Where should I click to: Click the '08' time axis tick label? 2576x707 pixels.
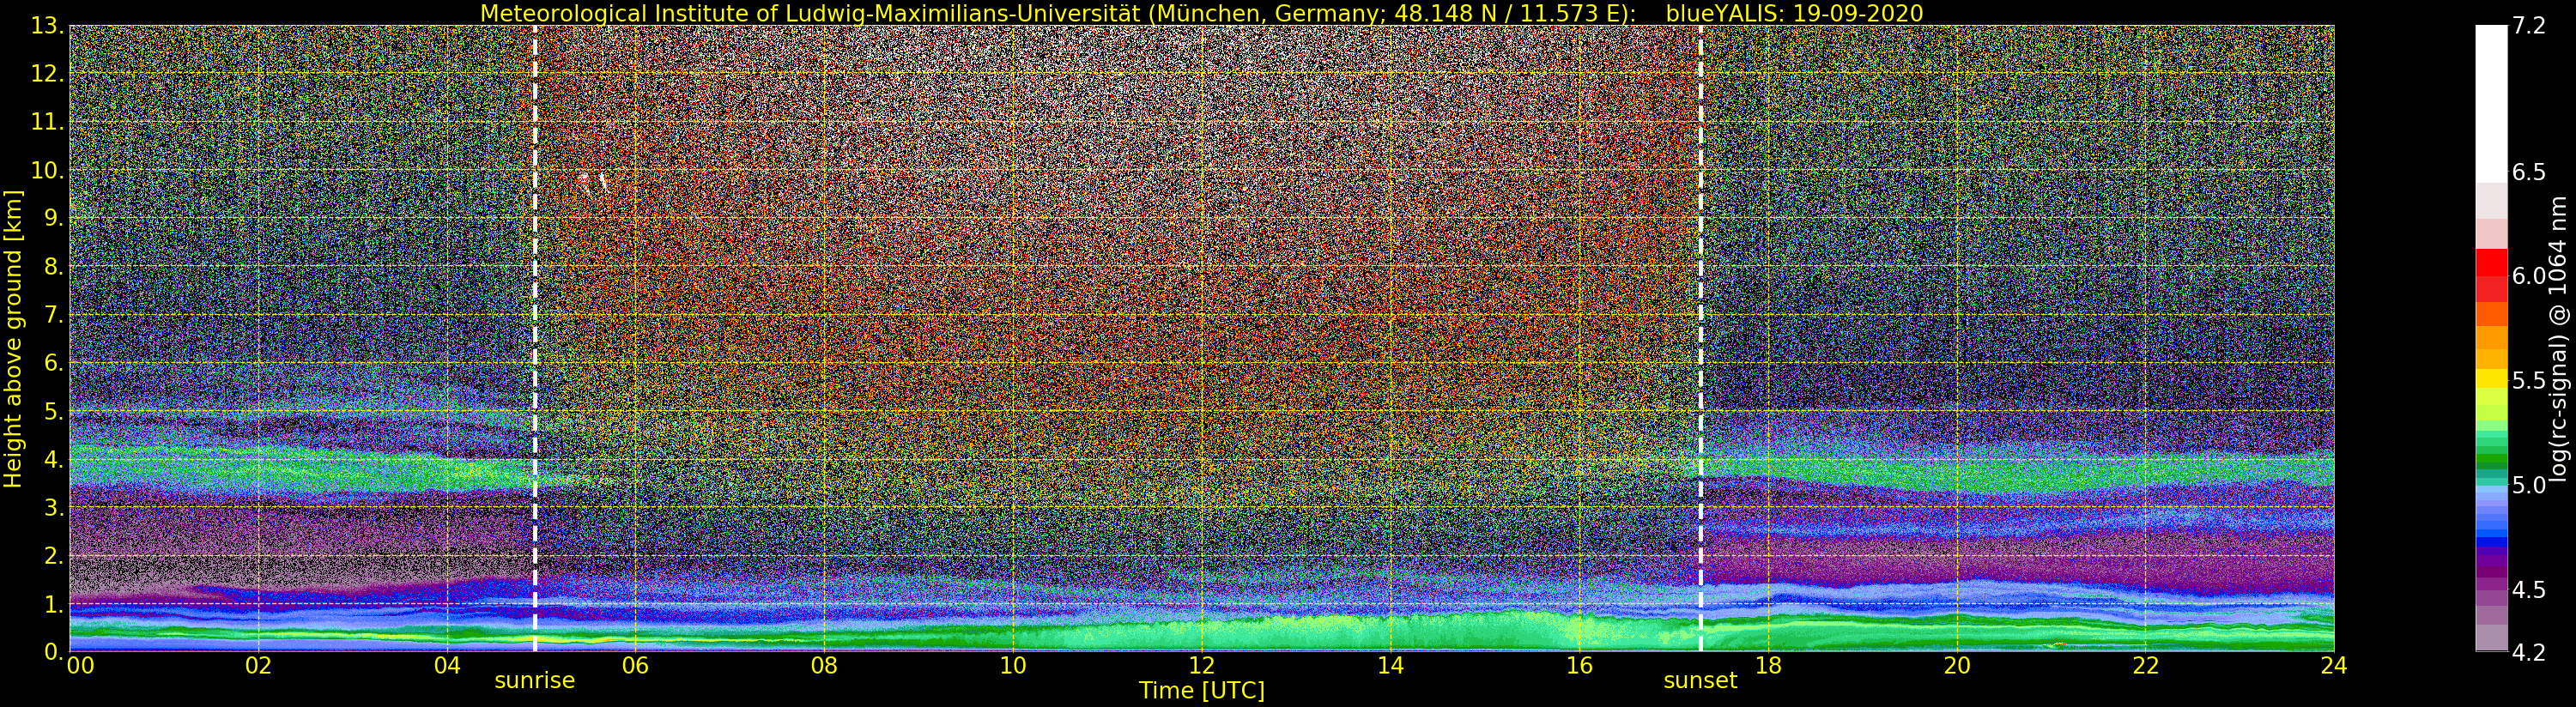824,665
